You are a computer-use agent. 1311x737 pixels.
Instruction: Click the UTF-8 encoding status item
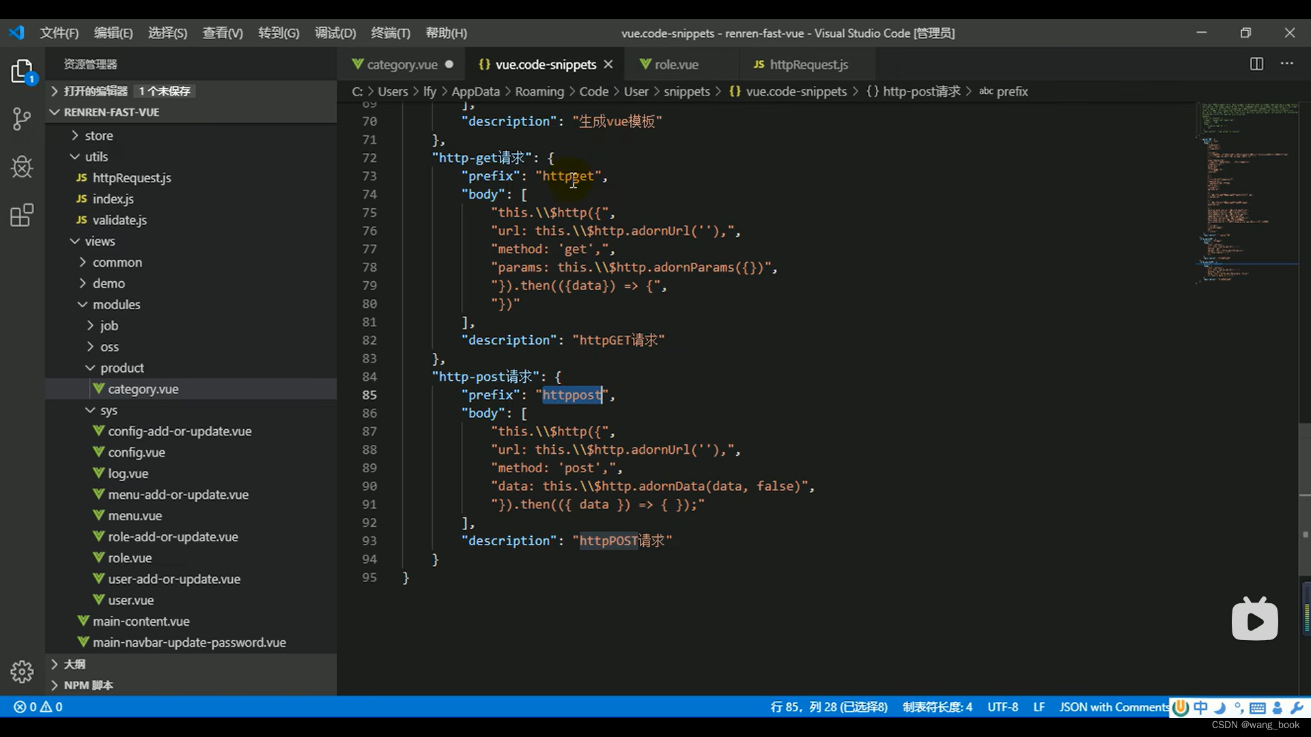(1002, 707)
